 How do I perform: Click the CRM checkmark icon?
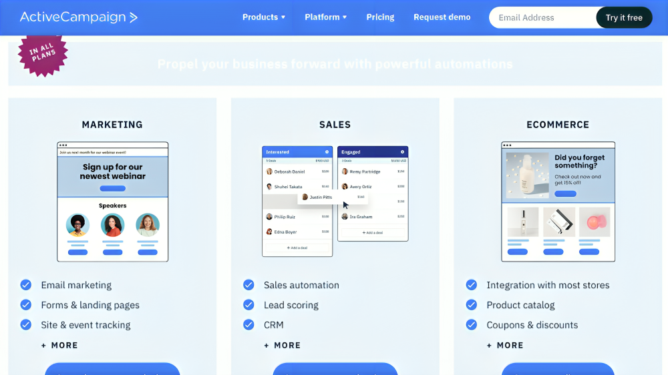(248, 325)
